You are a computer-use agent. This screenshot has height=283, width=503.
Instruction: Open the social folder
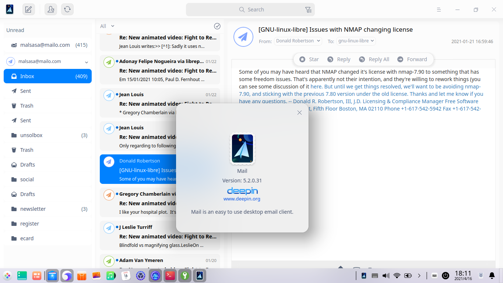(48, 179)
